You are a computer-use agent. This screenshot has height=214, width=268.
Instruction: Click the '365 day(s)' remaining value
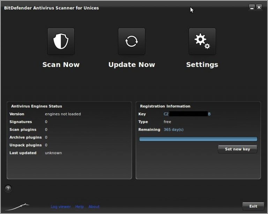point(173,130)
